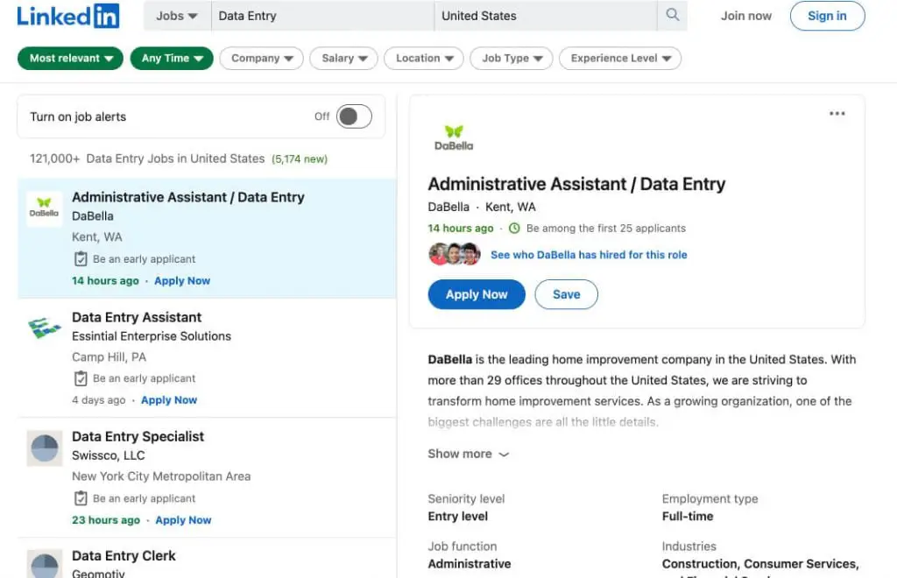Viewport: 897px width, 578px height.
Task: Click the job details title heading
Action: coord(576,184)
